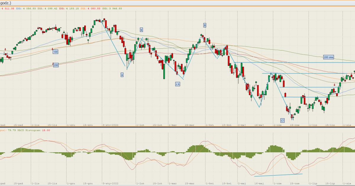Select the wave label "a" marker
This screenshot has width=355, height=186.
[x=122, y=75]
